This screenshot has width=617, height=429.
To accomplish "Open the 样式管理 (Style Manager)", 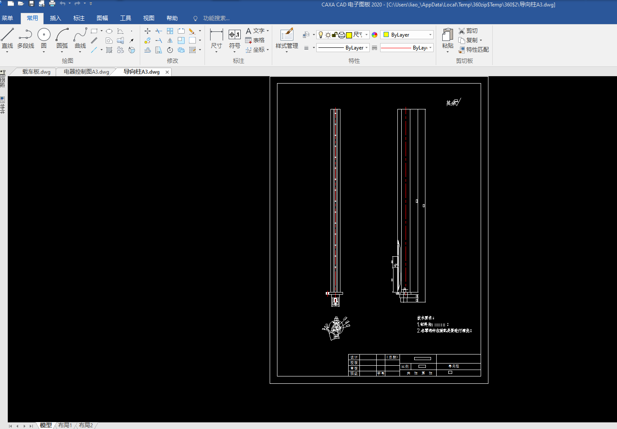I will 287,40.
